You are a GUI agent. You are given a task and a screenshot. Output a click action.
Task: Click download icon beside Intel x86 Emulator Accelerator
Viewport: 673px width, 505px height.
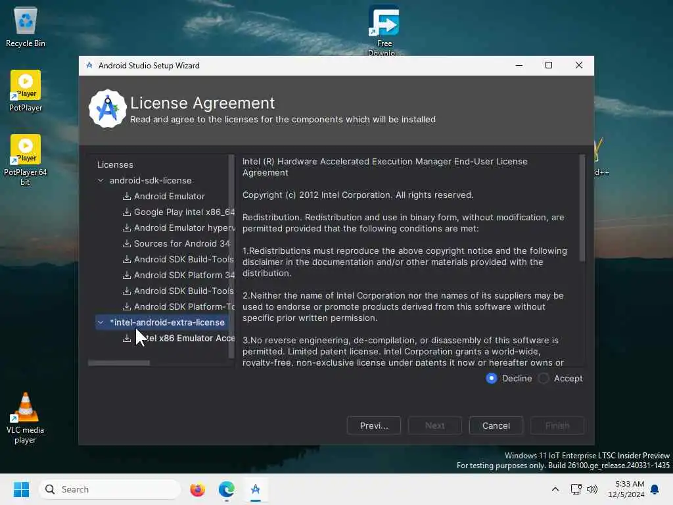(127, 339)
